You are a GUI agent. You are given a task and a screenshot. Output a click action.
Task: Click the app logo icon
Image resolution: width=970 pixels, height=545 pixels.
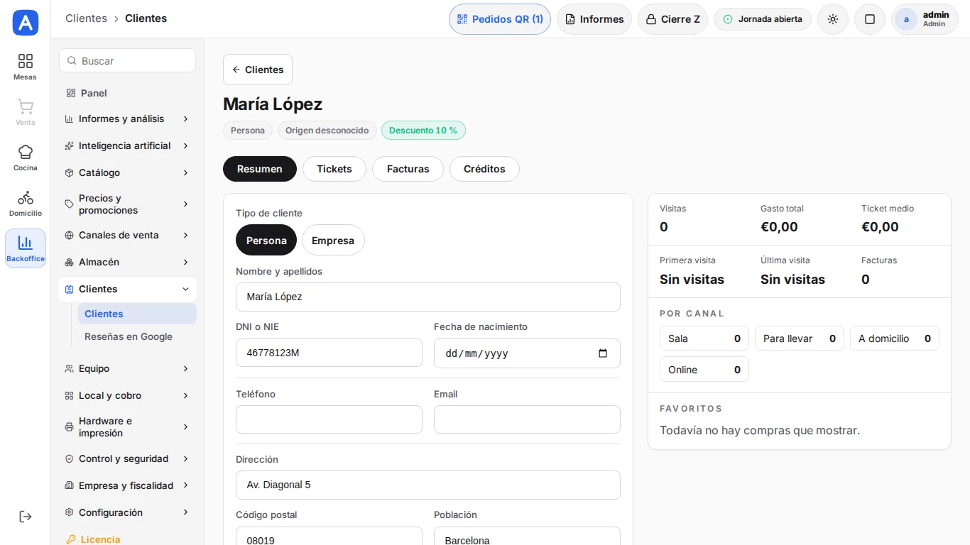[x=25, y=23]
